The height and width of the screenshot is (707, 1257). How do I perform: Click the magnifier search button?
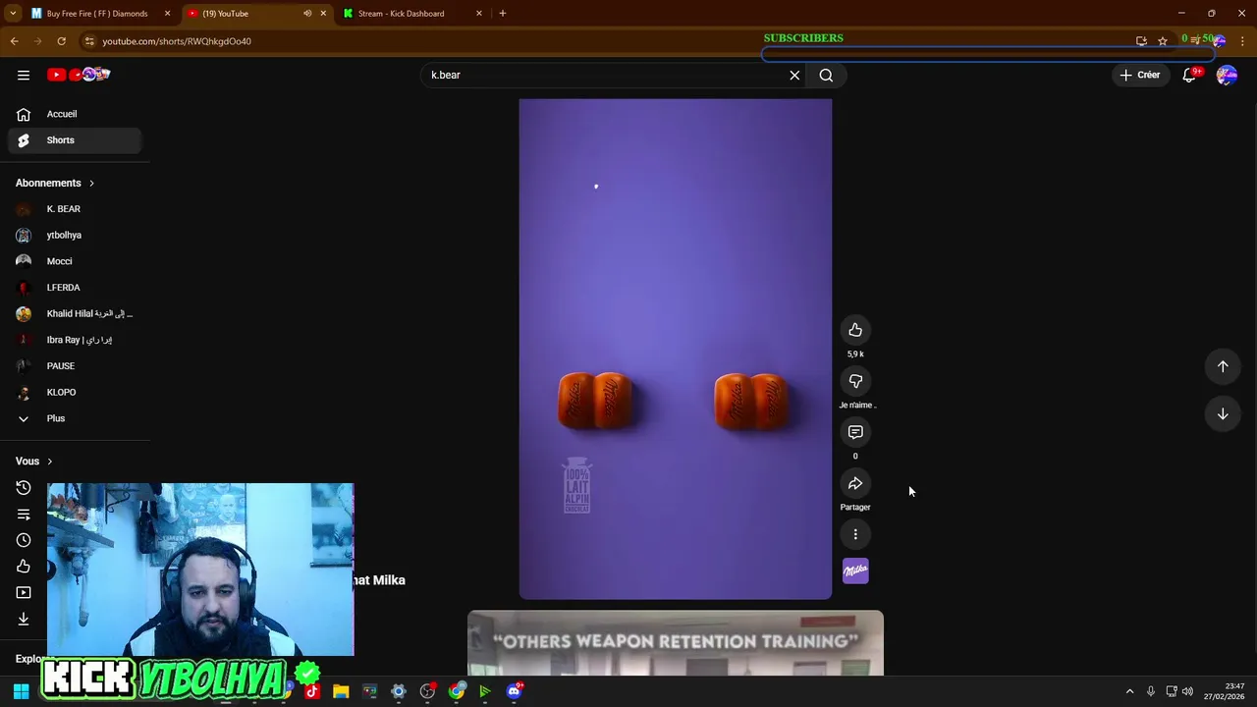coord(826,75)
